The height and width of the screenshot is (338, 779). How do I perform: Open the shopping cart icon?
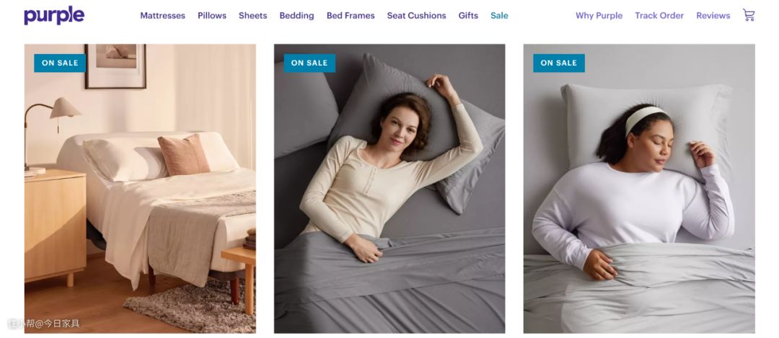(x=748, y=15)
